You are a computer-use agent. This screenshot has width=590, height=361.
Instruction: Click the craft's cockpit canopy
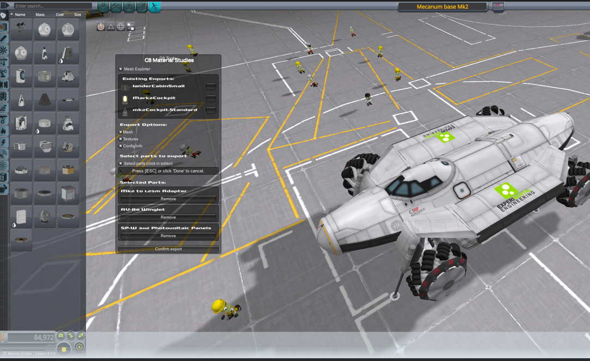[413, 186]
